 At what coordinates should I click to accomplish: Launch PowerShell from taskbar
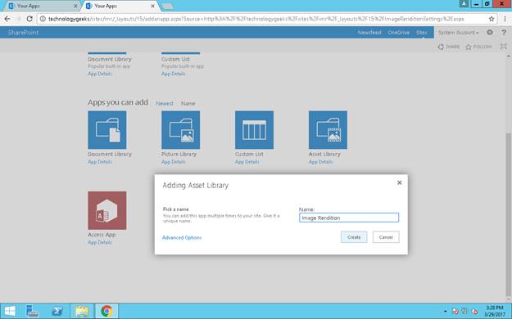coord(57,311)
